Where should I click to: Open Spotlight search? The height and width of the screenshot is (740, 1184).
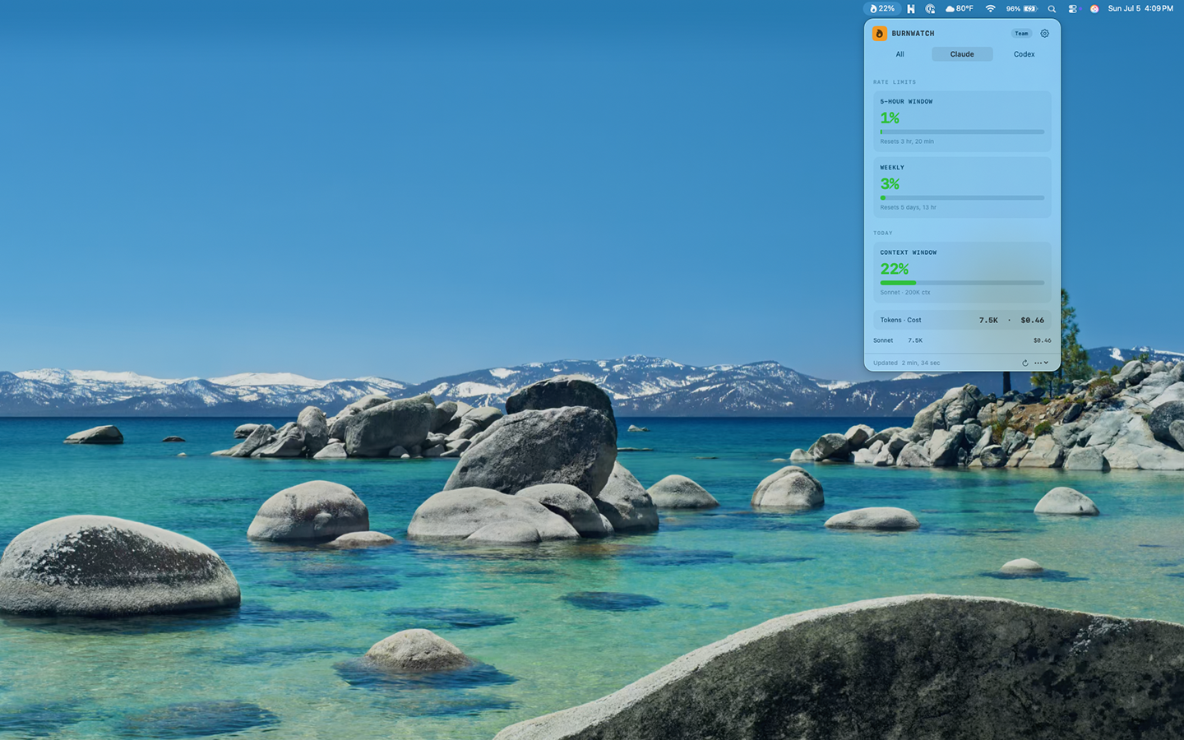click(1052, 8)
